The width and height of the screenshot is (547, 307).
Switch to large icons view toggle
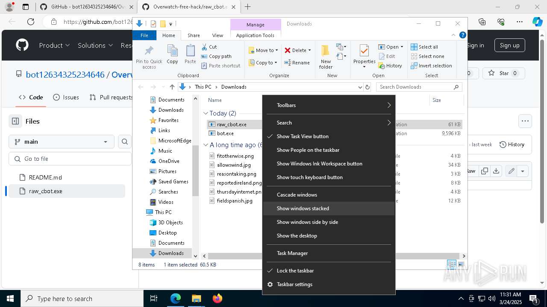461,265
